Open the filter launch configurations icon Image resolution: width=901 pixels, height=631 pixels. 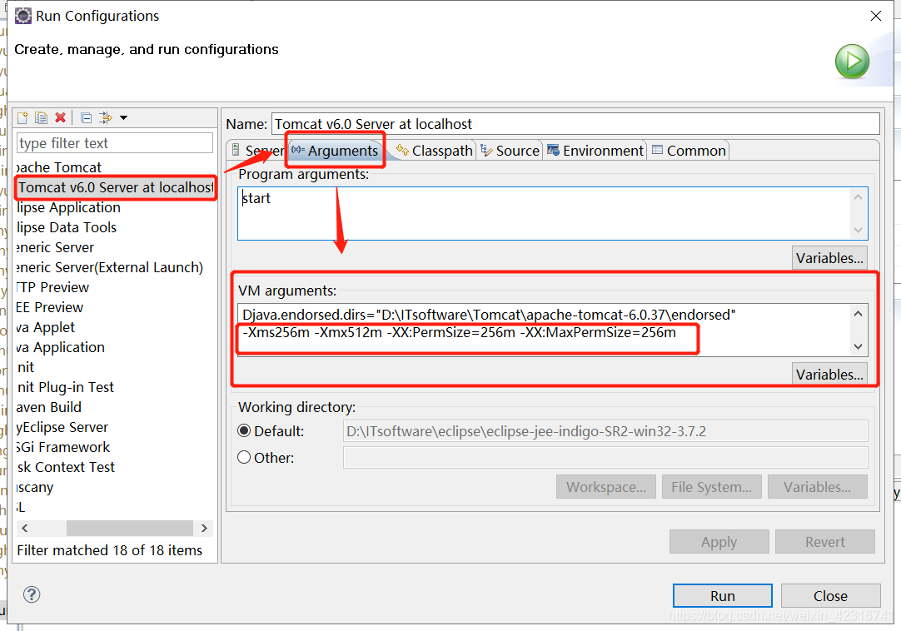[104, 117]
